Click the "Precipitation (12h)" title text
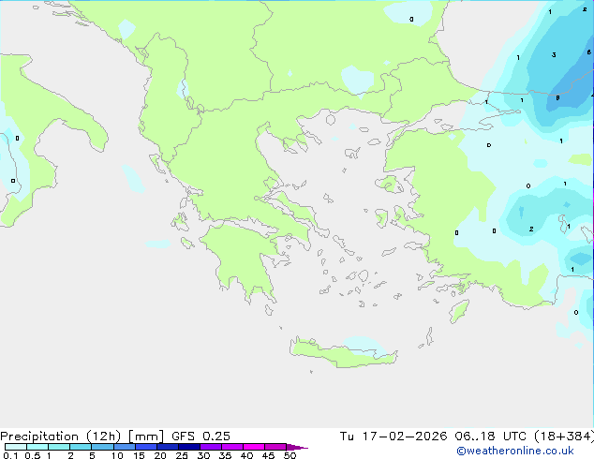Screen dimensions: 594x459 (61, 437)
